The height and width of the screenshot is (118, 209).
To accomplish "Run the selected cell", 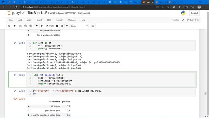I will [50, 26].
